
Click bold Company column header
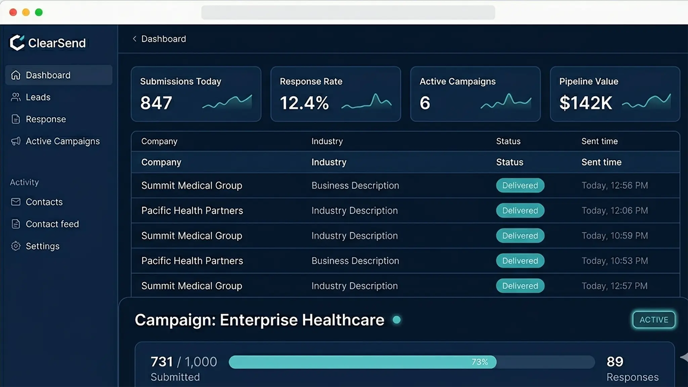[161, 162]
